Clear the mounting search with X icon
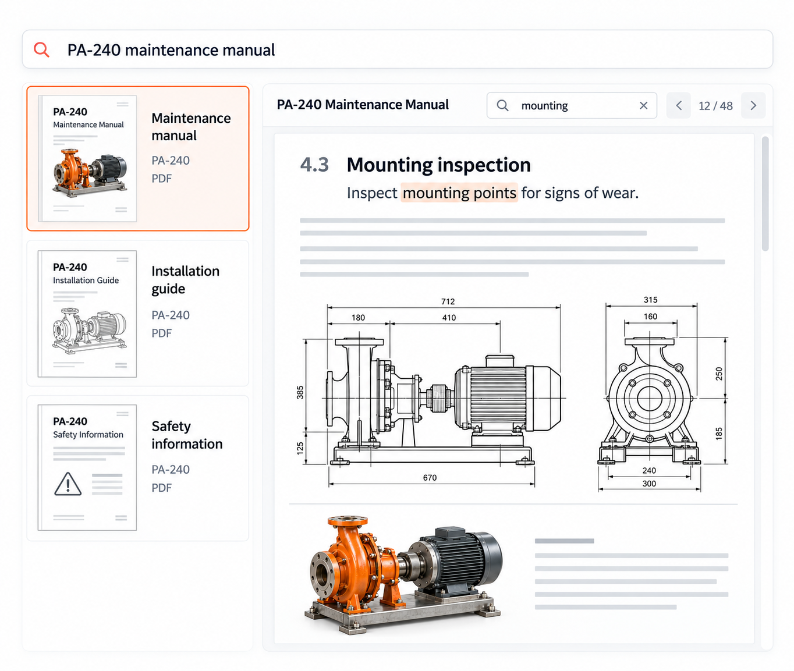This screenshot has width=794, height=671. 643,105
